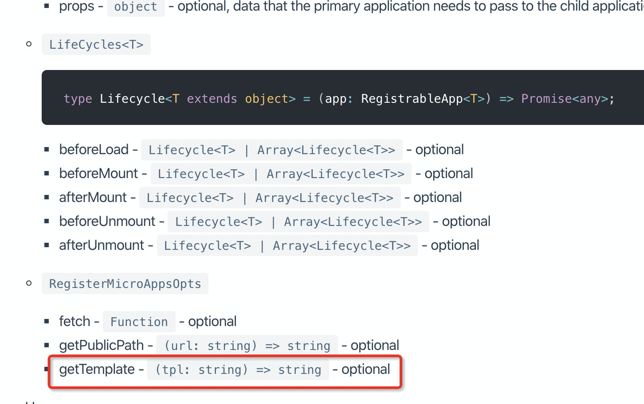Select the highlighted getTemplate signature code span
Viewport: 644px width, 404px height.
pyautogui.click(x=238, y=369)
